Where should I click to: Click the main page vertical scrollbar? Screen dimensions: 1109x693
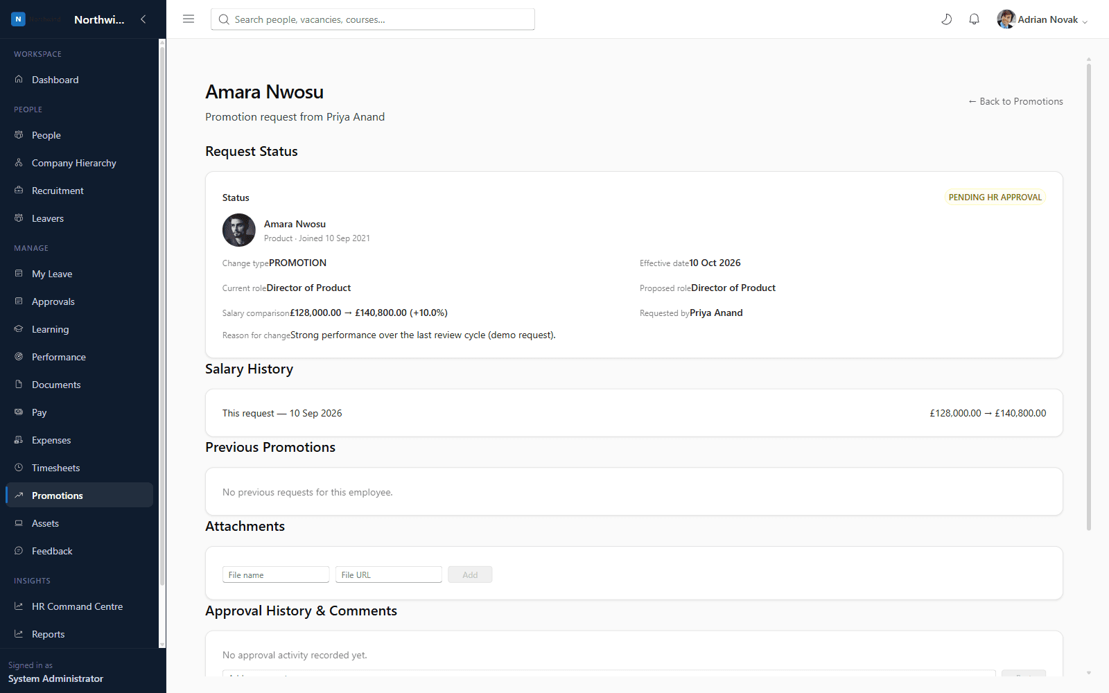point(1088,298)
